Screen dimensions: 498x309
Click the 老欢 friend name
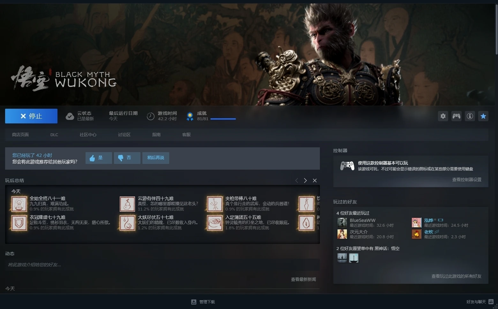pyautogui.click(x=429, y=232)
